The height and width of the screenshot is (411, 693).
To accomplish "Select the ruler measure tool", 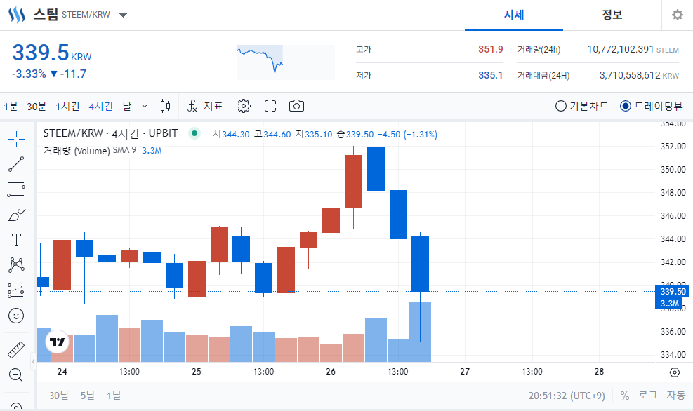I will click(x=16, y=350).
